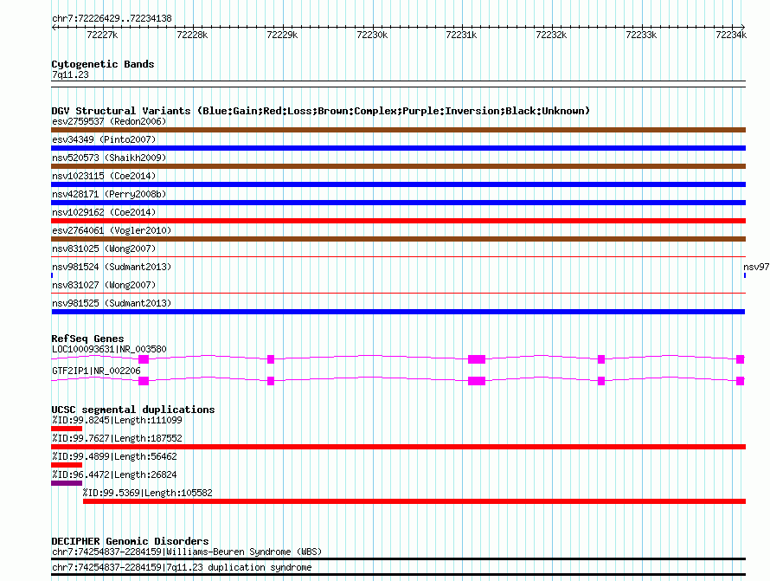Click the Cytogenetic Bands track title
Viewport: 770px width, 581px height.
pos(103,64)
